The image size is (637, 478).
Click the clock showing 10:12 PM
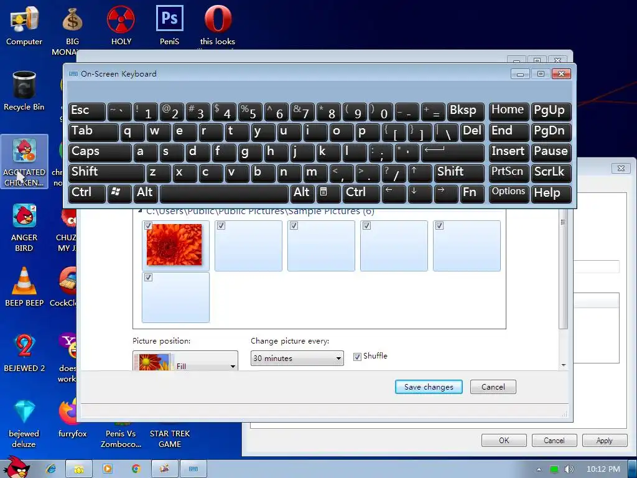pos(603,469)
